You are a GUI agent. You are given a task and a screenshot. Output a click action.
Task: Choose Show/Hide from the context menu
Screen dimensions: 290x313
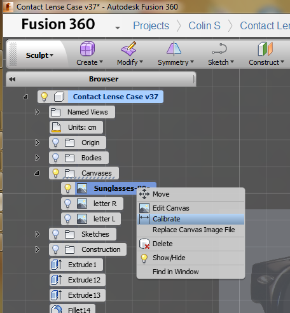pos(191,258)
